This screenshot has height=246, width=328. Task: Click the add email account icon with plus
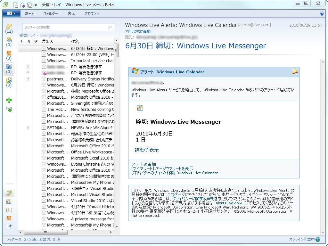click(9, 109)
